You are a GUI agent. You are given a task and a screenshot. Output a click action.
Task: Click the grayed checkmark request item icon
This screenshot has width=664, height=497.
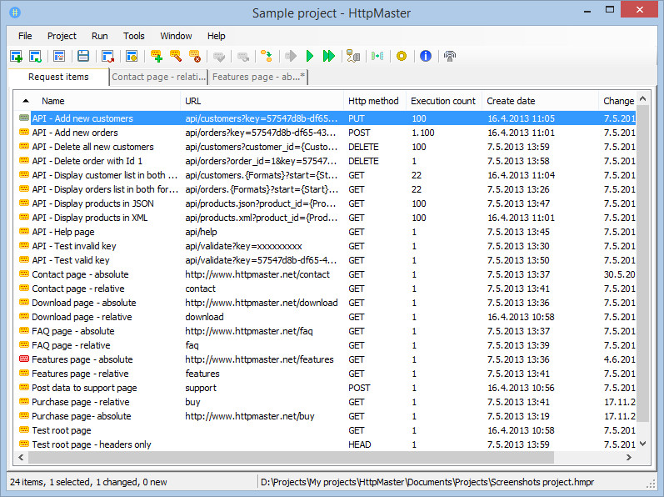tap(219, 56)
